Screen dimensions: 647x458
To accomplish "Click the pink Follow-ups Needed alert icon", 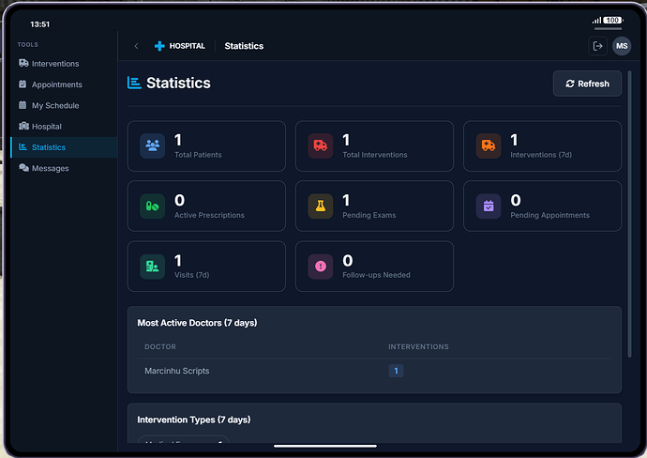I will tap(320, 267).
